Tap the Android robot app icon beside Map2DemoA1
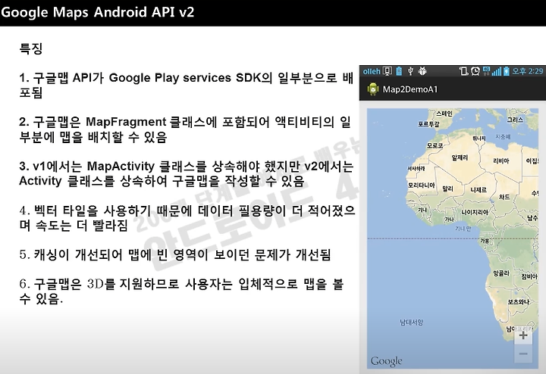Image resolution: width=546 pixels, height=374 pixels. pyautogui.click(x=372, y=89)
